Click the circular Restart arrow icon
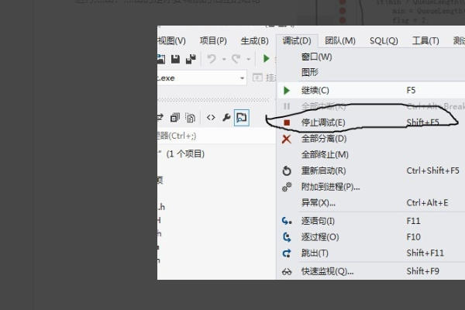The height and width of the screenshot is (310, 465). pos(287,170)
